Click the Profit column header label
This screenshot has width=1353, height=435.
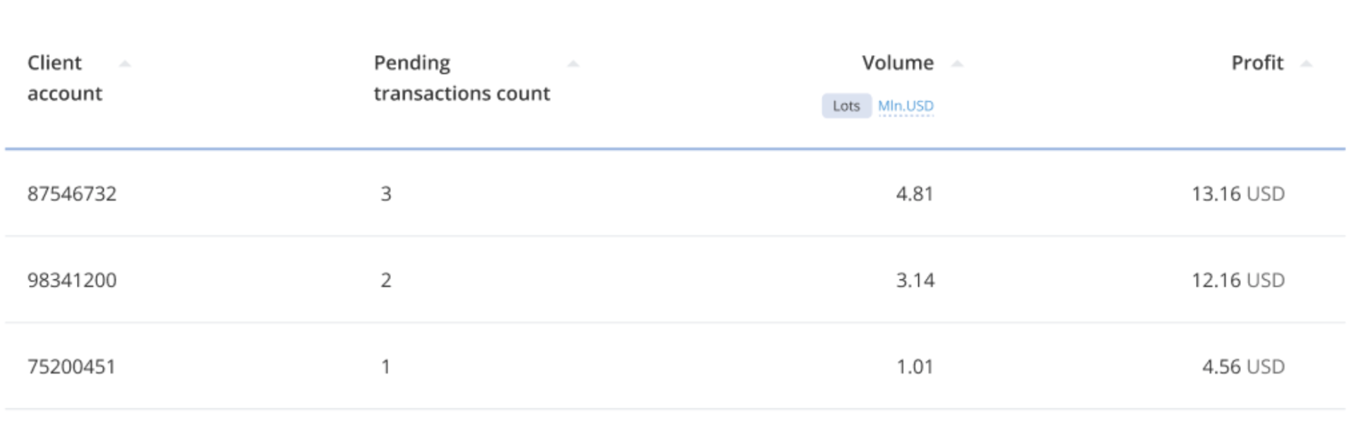(x=1257, y=63)
